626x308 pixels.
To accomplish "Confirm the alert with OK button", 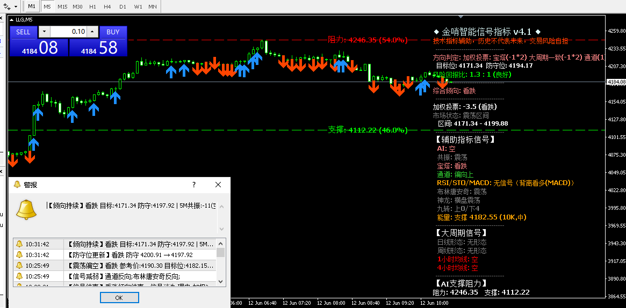I will tap(119, 298).
